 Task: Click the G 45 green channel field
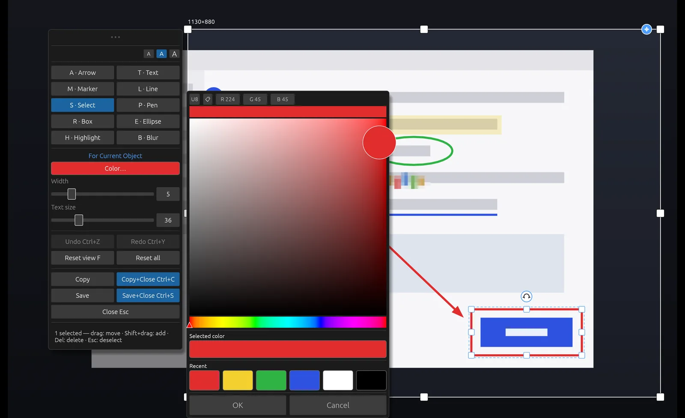(x=255, y=99)
